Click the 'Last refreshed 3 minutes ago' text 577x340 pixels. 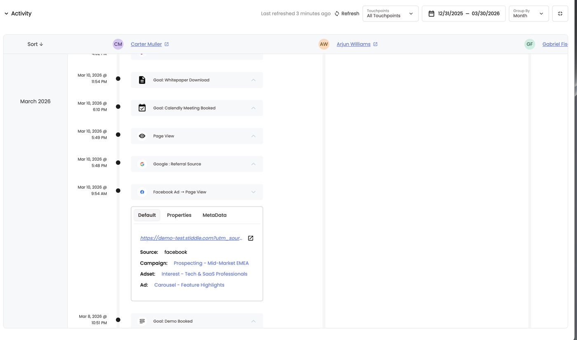pos(296,14)
